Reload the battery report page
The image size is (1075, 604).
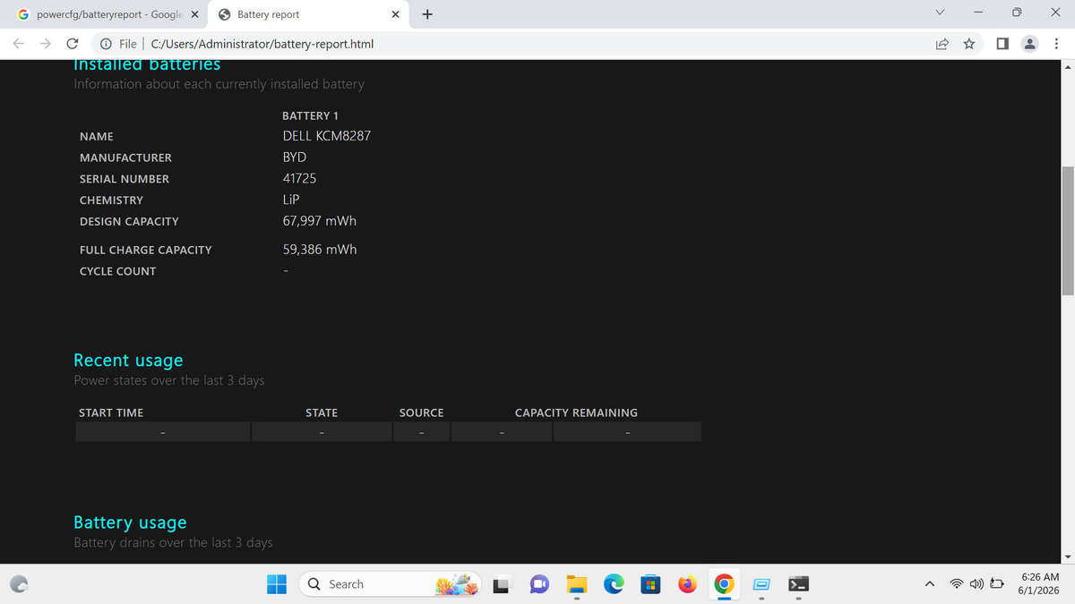(73, 44)
